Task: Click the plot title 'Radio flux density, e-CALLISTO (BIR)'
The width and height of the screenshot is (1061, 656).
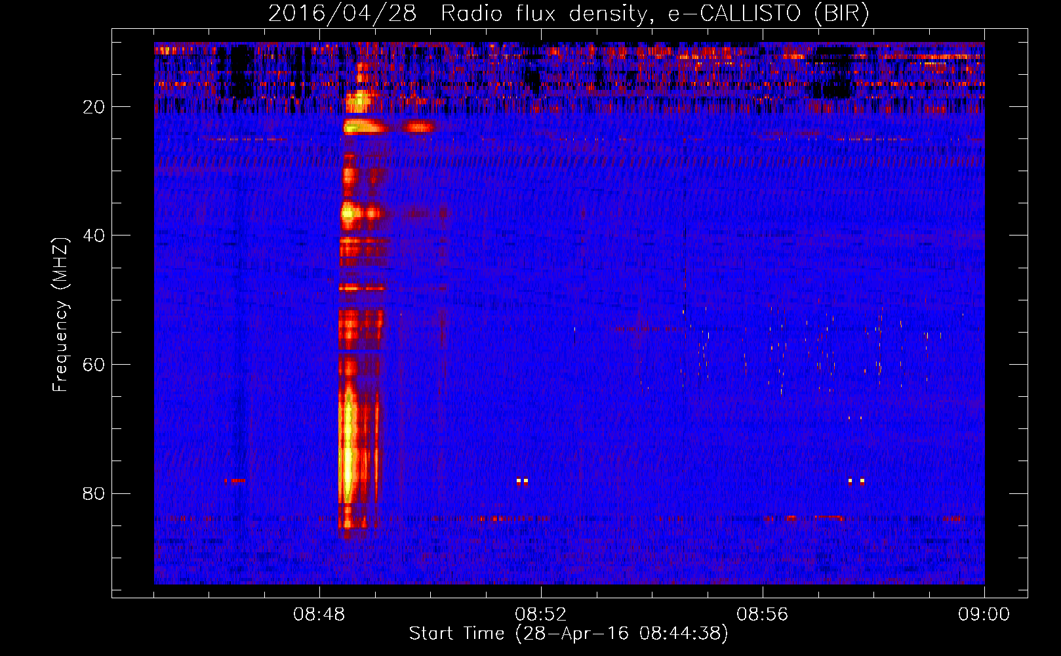Action: 655,14
